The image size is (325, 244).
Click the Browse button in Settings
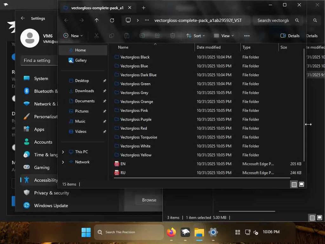(x=149, y=200)
